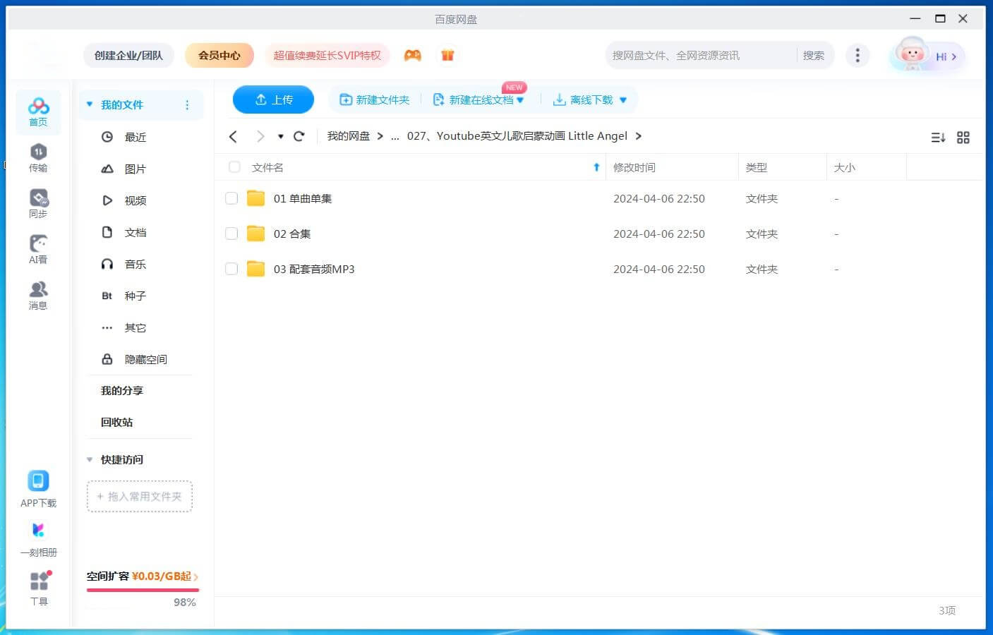Open the 同步 sync icon in sidebar
The width and height of the screenshot is (993, 635).
point(38,203)
